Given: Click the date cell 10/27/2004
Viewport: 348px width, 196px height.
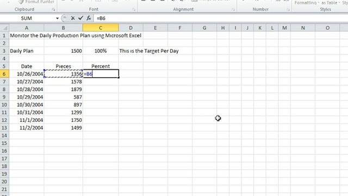Looking at the screenshot, I should click(27, 82).
